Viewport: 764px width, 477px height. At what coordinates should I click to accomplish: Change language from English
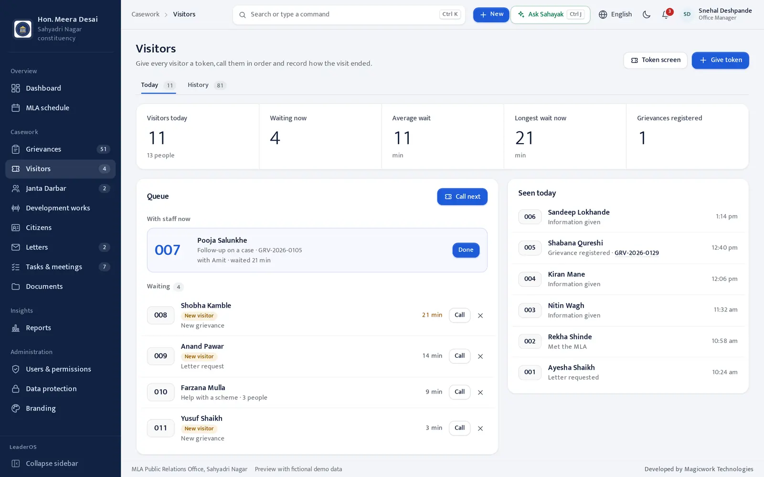615,14
